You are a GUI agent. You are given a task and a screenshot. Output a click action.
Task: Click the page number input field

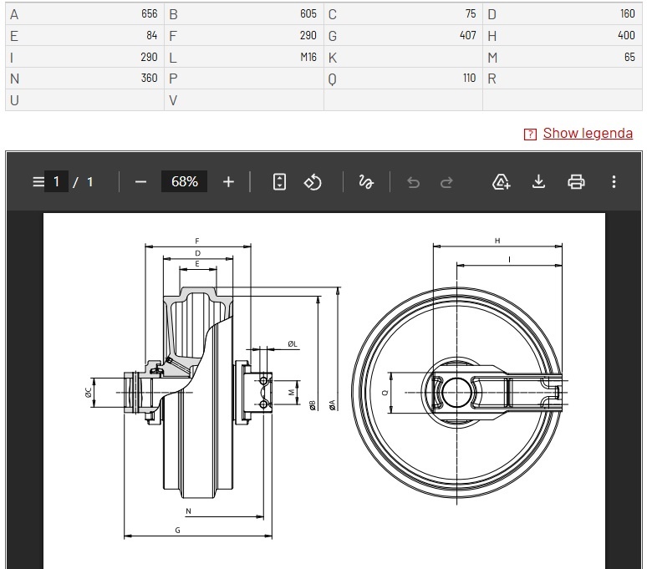57,181
